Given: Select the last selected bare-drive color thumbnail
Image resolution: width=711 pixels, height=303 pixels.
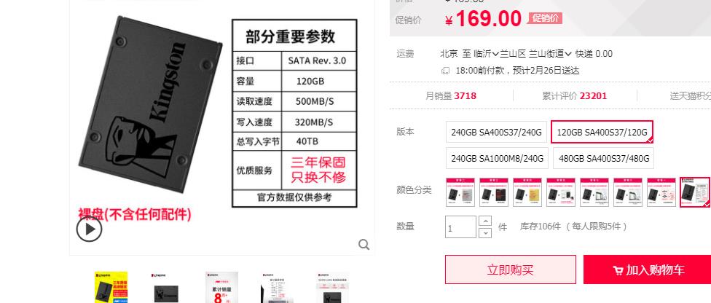Looking at the screenshot, I should (695, 192).
